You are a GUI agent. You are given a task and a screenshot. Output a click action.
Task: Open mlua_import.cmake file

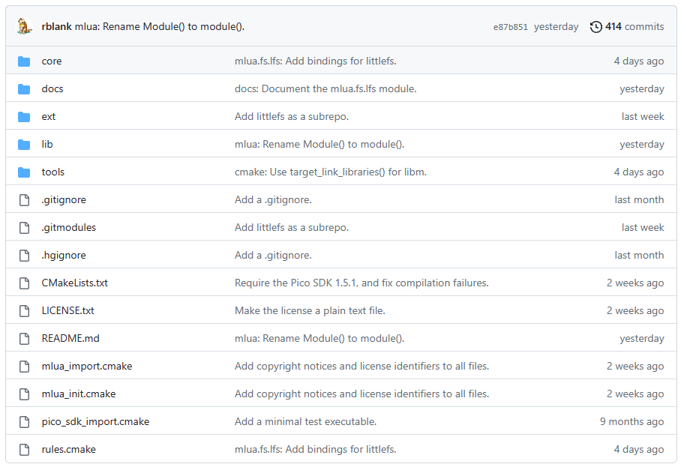(87, 367)
